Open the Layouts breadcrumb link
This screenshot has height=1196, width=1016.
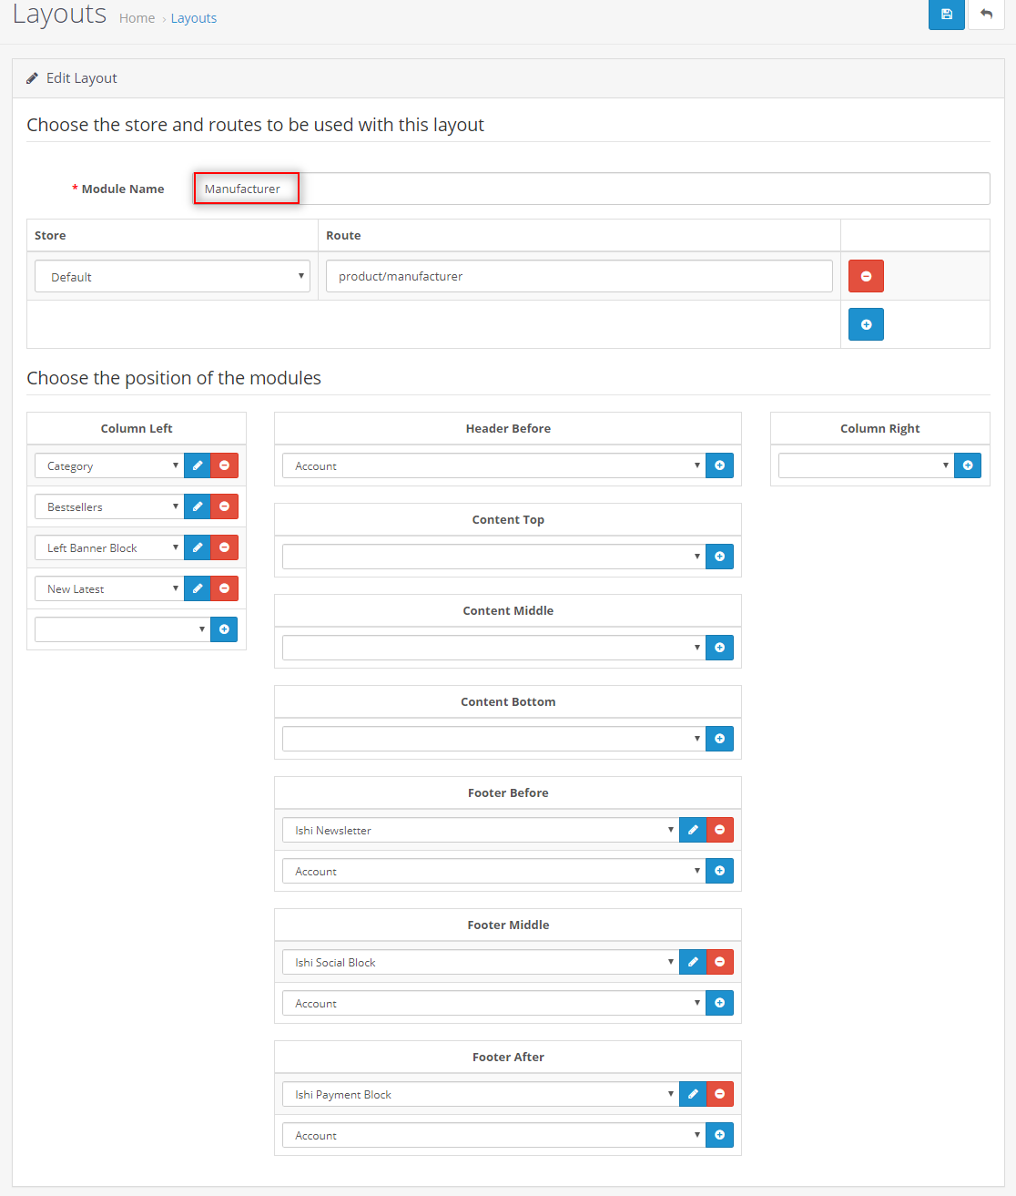coord(194,18)
